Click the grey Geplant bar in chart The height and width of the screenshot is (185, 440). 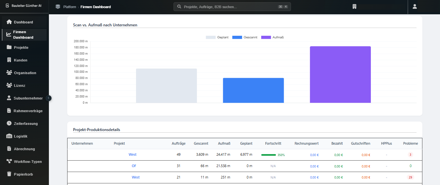[166, 86]
